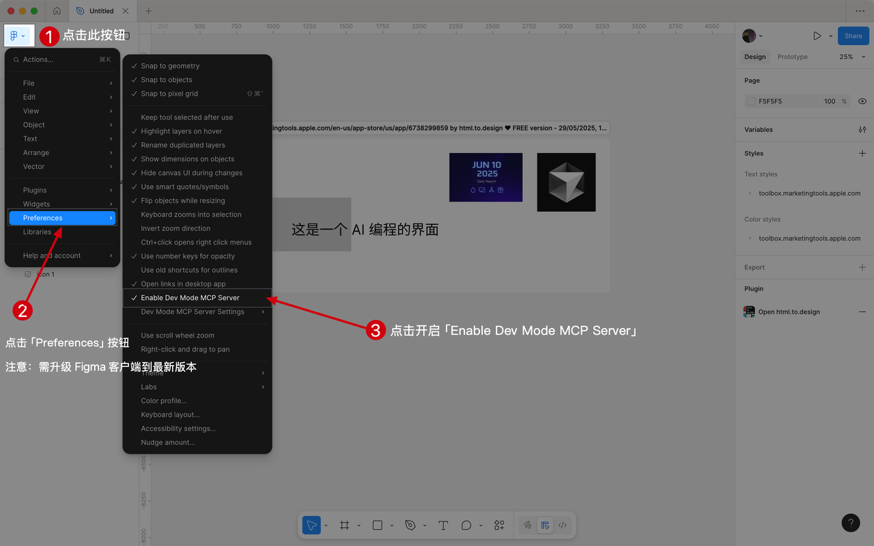Select the Frame tool
Screen dimensions: 874x546
tap(345, 525)
